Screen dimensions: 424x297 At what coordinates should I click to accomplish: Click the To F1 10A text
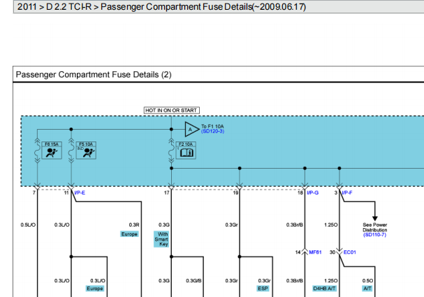pyautogui.click(x=212, y=126)
